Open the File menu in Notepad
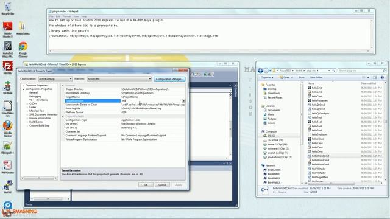The width and height of the screenshot is (390, 219). tap(51, 16)
